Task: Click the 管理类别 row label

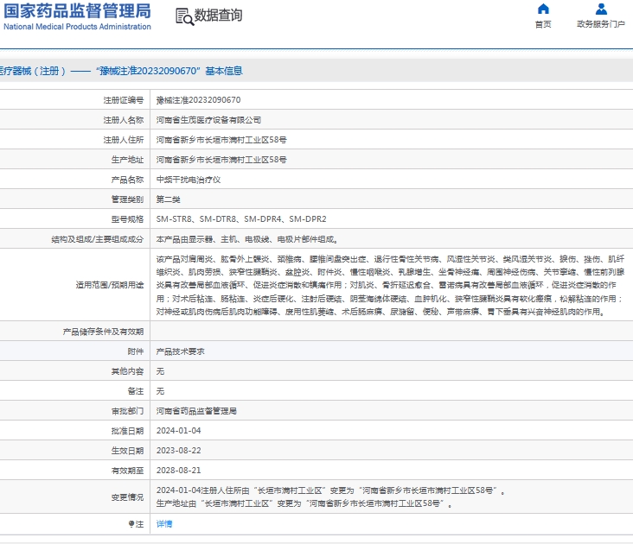Action: (x=127, y=199)
